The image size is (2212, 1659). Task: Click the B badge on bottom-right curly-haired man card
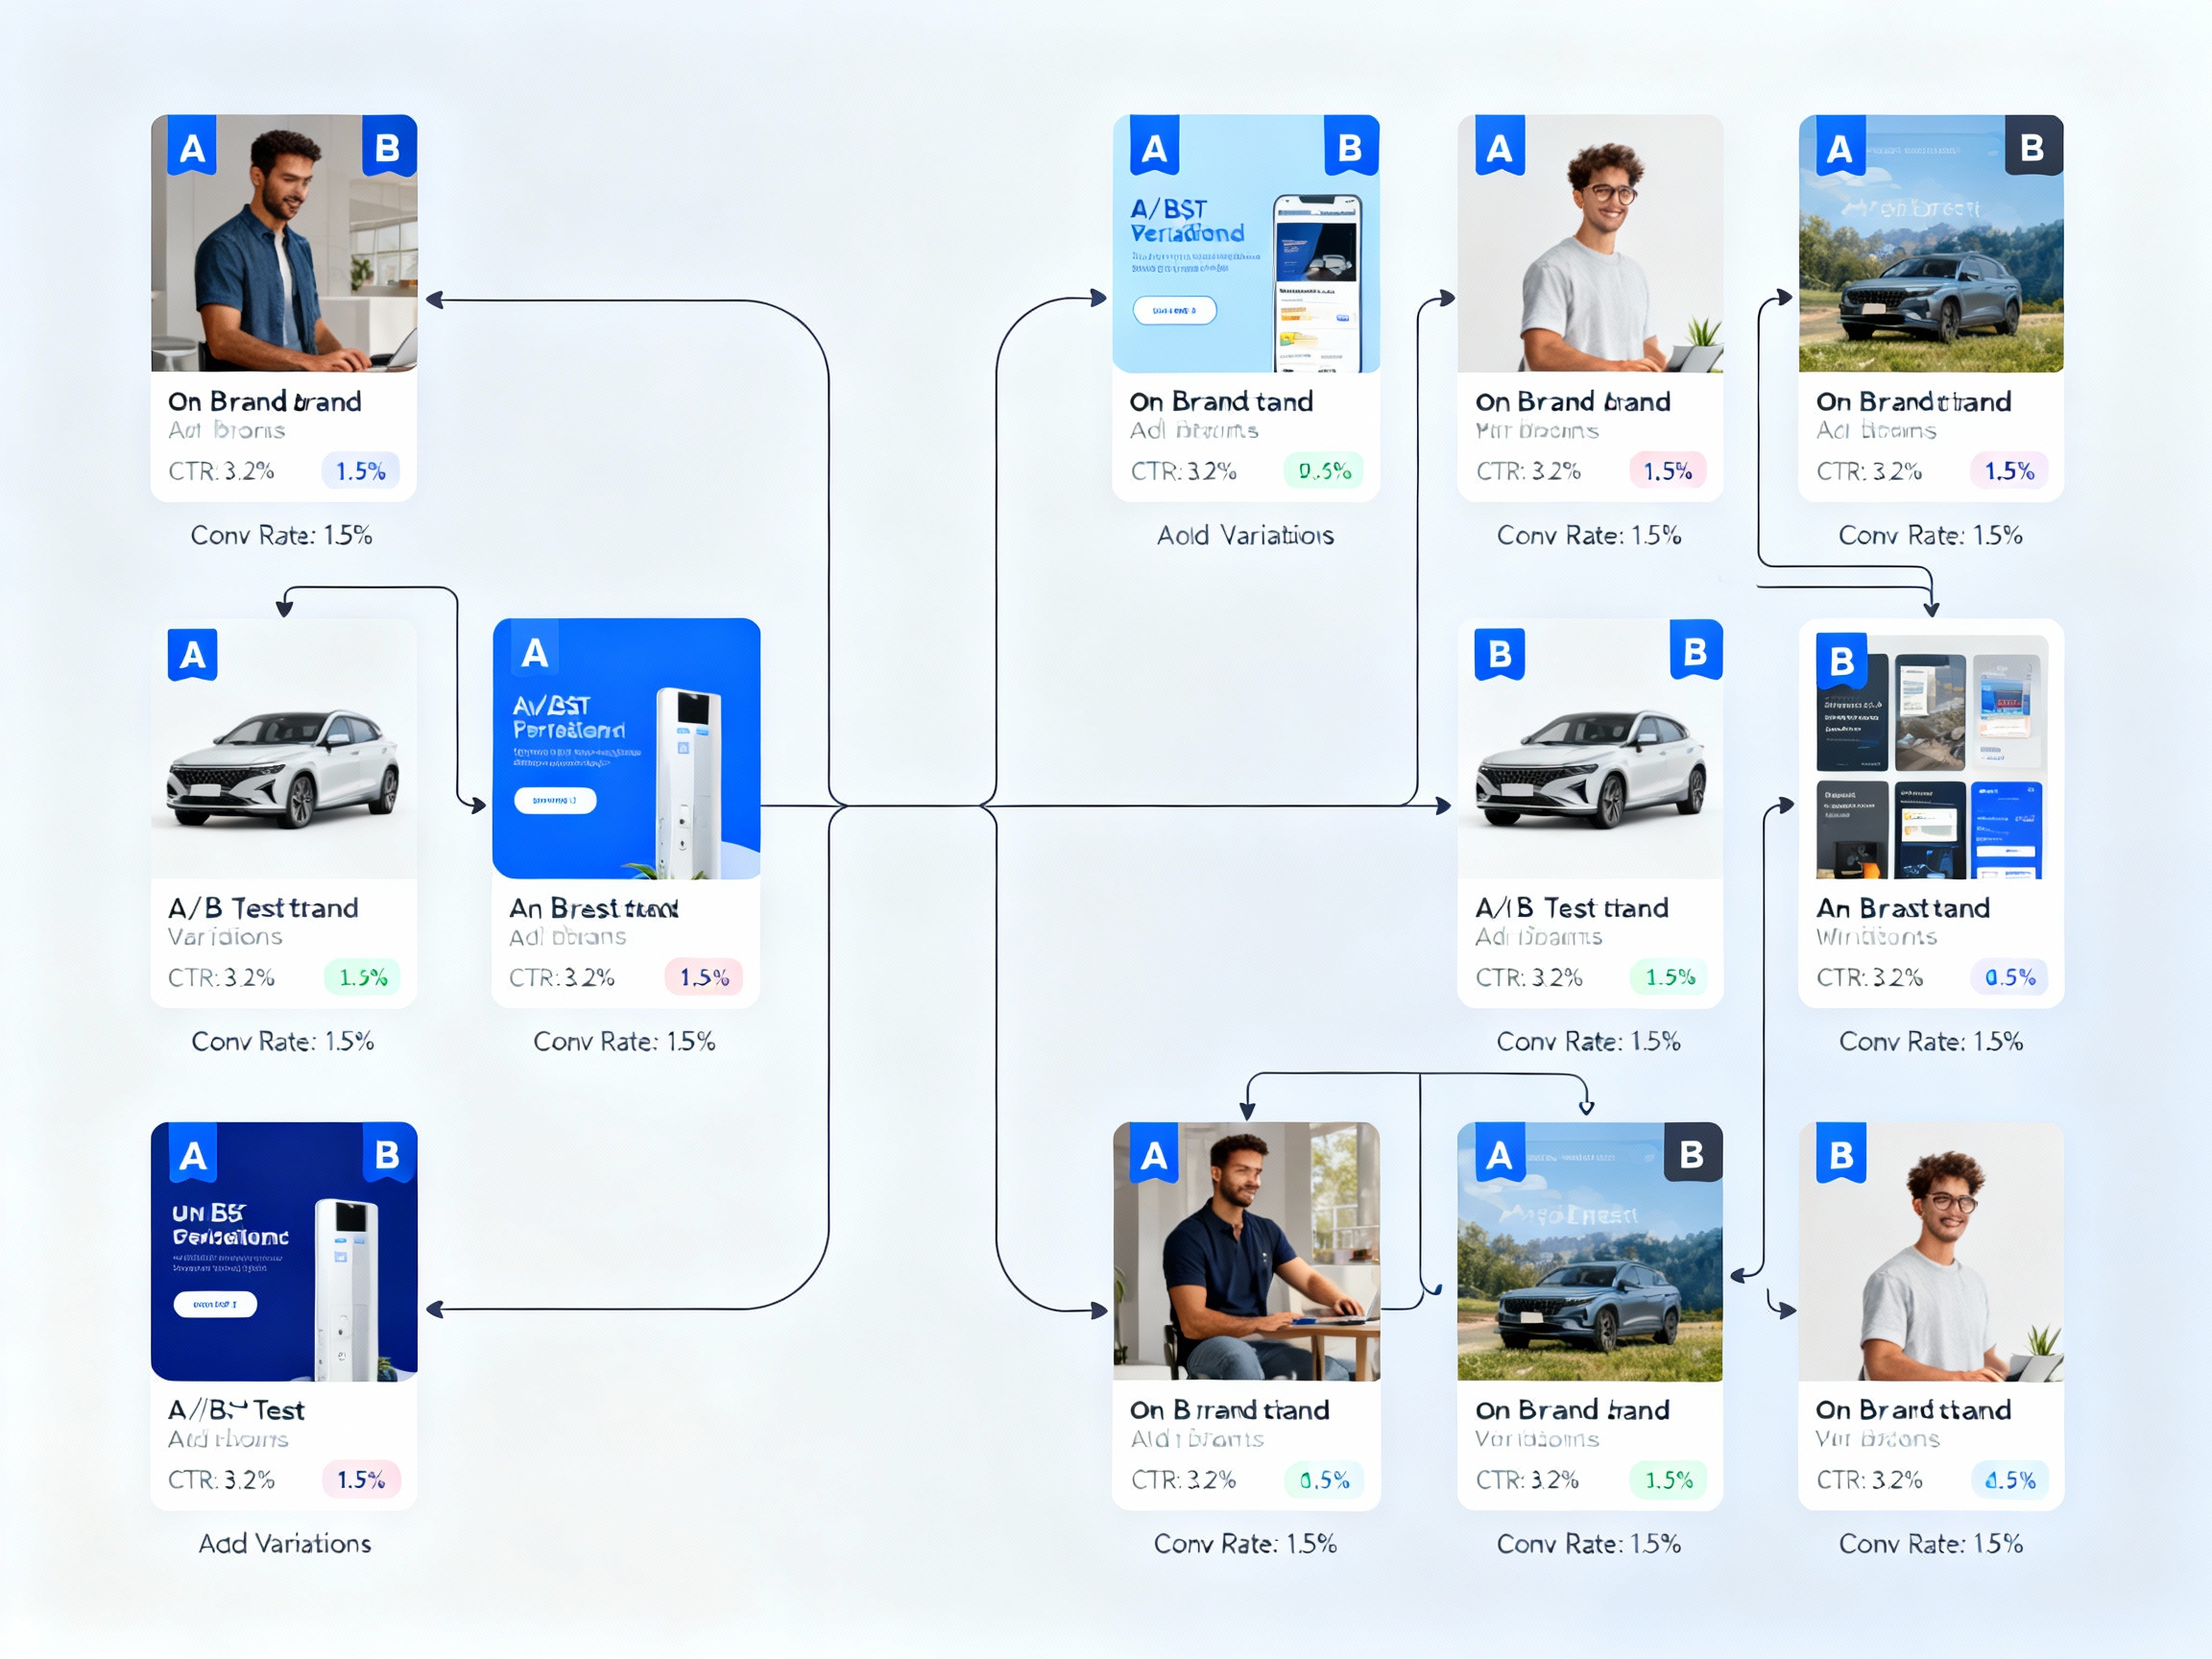point(1841,1155)
